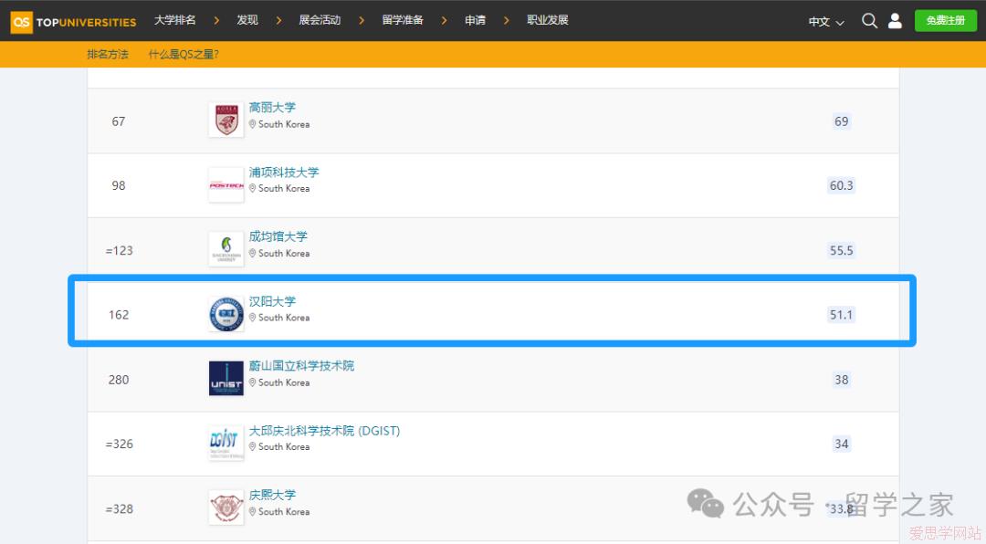Click the Sungkyunkwan University logo

pos(226,250)
